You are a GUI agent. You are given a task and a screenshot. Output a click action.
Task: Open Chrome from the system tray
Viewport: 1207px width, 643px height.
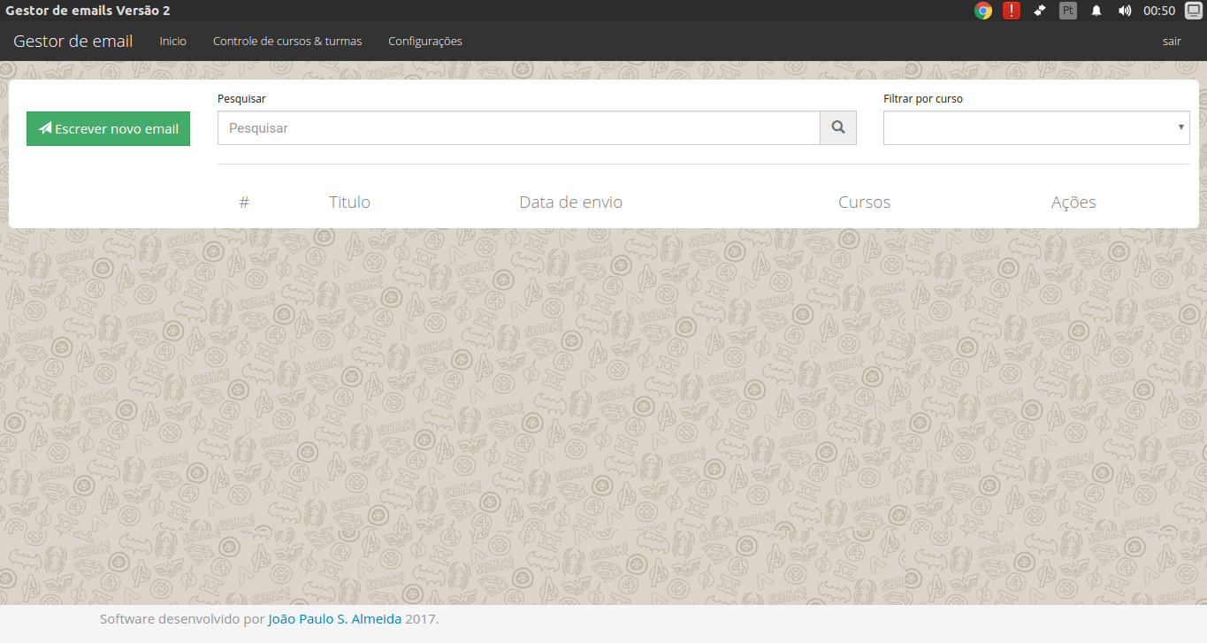[983, 11]
